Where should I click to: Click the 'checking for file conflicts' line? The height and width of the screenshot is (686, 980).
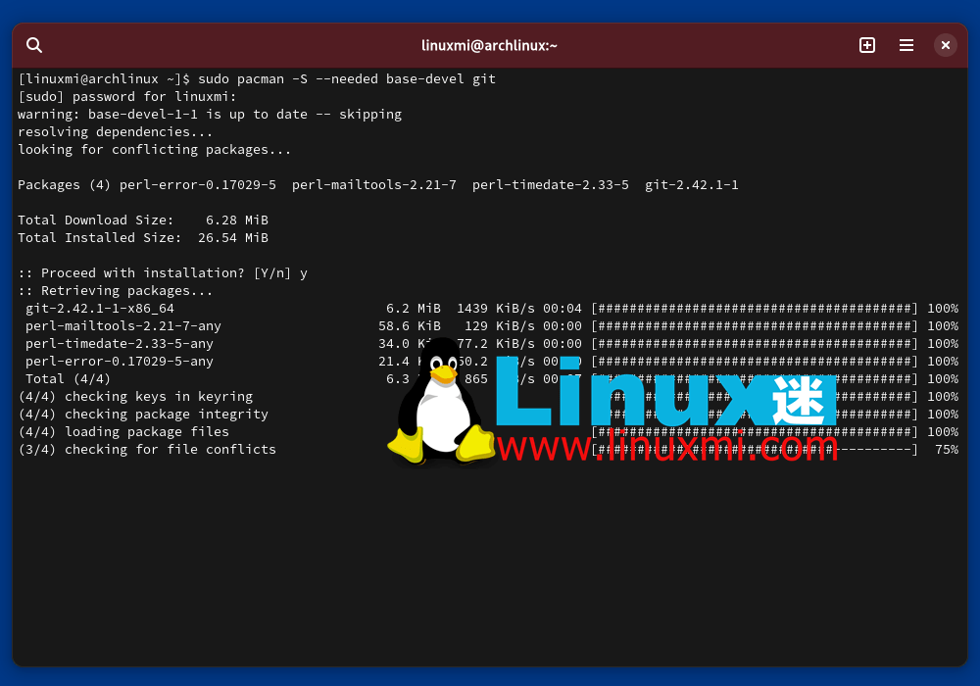[147, 449]
